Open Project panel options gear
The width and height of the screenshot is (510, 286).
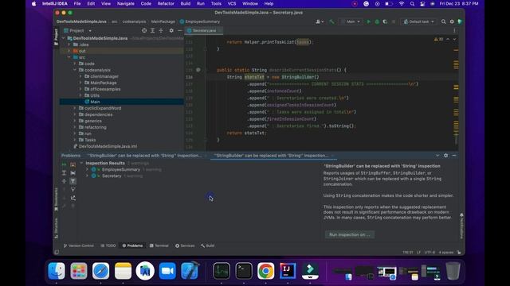coord(171,30)
